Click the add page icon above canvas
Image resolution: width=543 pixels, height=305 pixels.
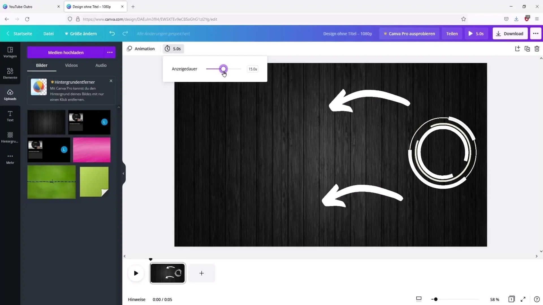pos(517,49)
